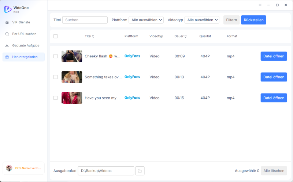
Task: Open file for Something takes ov... video
Action: pos(274,77)
